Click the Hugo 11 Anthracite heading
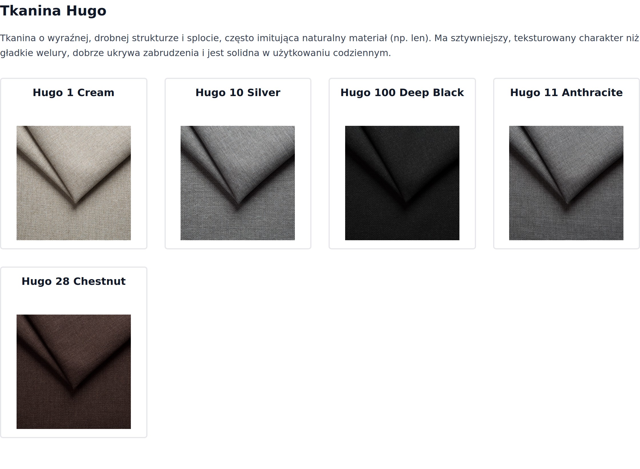The width and height of the screenshot is (640, 469). click(566, 93)
